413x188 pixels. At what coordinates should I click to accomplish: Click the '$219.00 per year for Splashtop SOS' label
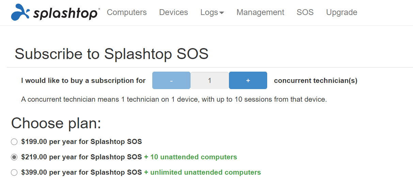(81, 157)
